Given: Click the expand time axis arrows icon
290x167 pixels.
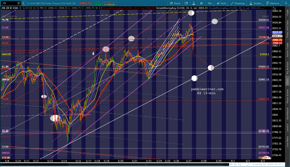Looking at the screenshot, I should pos(231,164).
